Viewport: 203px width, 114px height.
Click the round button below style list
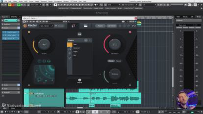tap(80, 80)
